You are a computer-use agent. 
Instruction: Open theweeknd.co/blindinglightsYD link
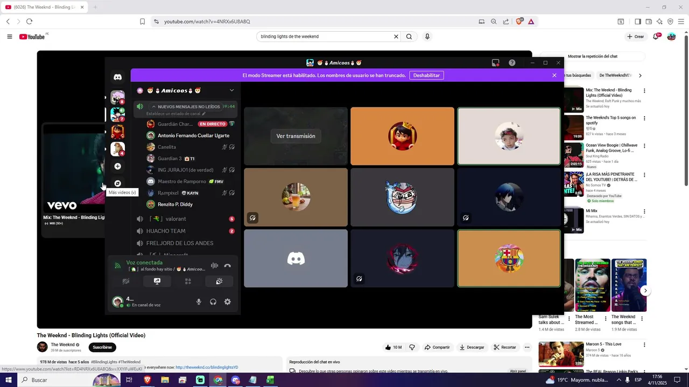click(207, 367)
